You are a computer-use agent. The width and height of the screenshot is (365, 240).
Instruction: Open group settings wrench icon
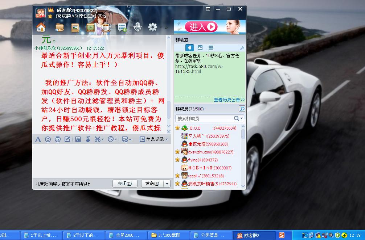pyautogui.click(x=242, y=48)
